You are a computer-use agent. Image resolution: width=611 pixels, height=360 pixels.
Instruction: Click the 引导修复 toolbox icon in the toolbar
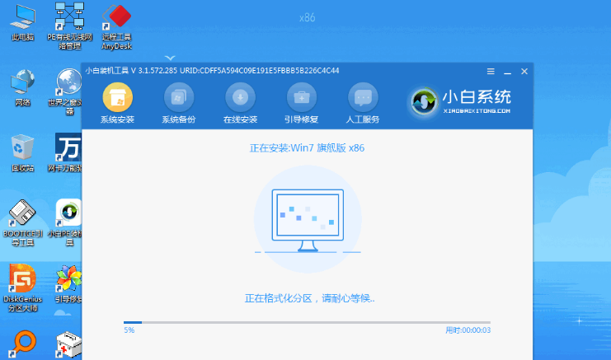click(x=301, y=98)
